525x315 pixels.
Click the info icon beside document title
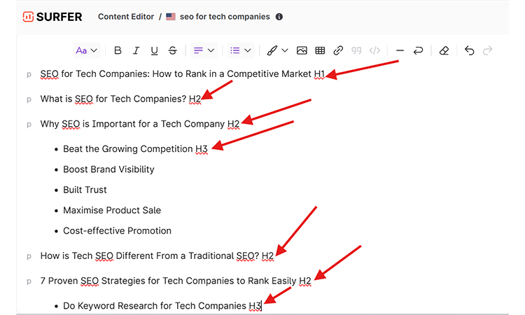tap(279, 16)
